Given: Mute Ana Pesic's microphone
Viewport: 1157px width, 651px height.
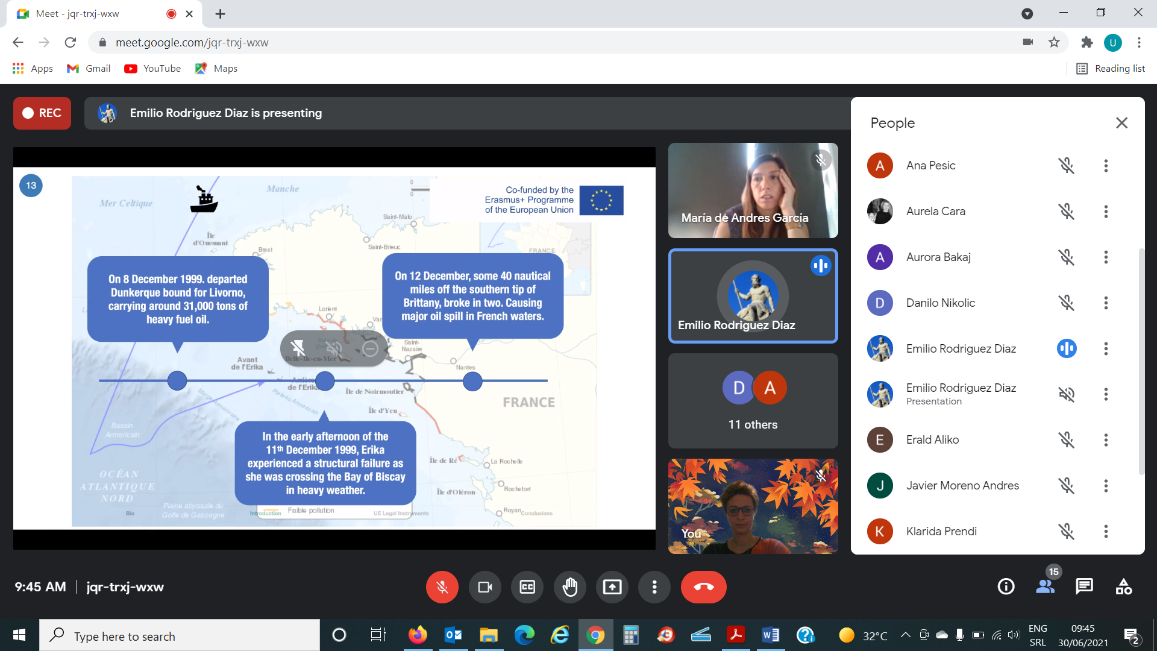Looking at the screenshot, I should 1067,166.
